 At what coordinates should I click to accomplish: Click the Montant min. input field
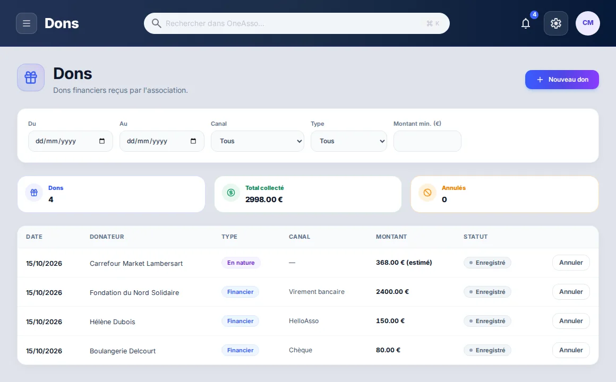427,141
